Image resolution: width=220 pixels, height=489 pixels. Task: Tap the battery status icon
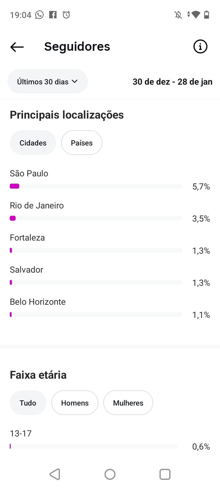point(207,15)
